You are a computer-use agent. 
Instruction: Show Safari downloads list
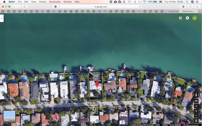tap(183, 7)
